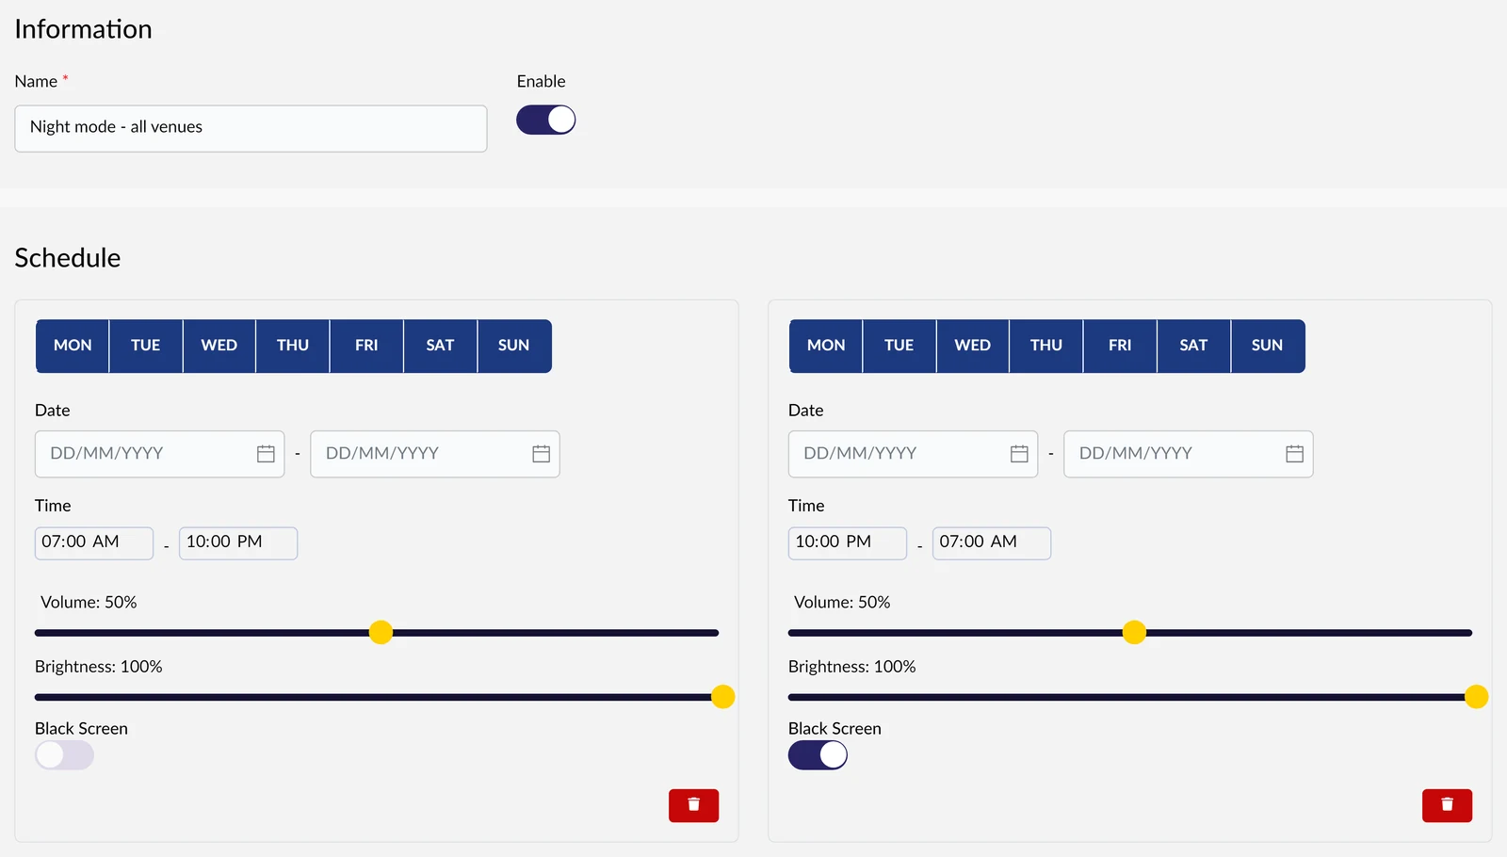Delete the first schedule with trash button
Screen dimensions: 1507x857
(693, 805)
